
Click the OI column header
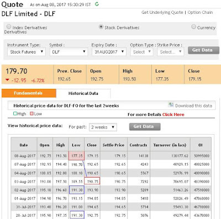(201, 145)
